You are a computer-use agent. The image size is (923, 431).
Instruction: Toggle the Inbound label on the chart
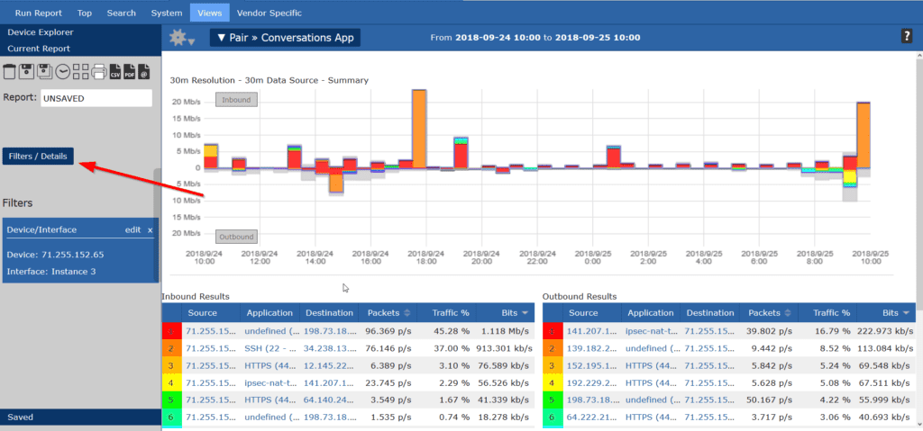(236, 100)
